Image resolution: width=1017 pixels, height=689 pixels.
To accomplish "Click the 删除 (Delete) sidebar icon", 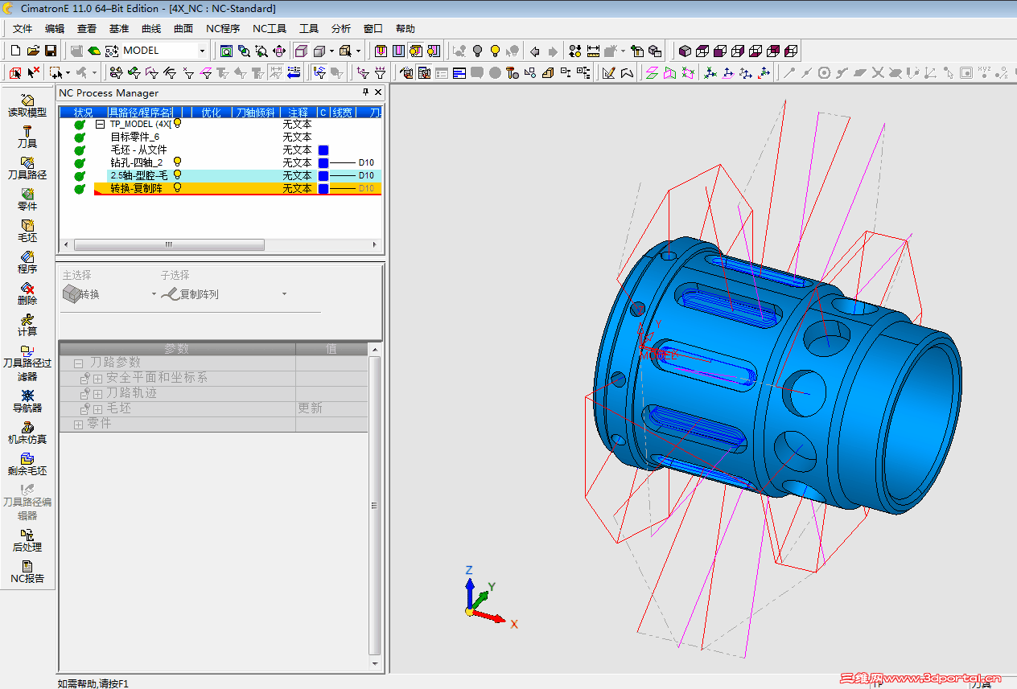I will click(x=27, y=293).
